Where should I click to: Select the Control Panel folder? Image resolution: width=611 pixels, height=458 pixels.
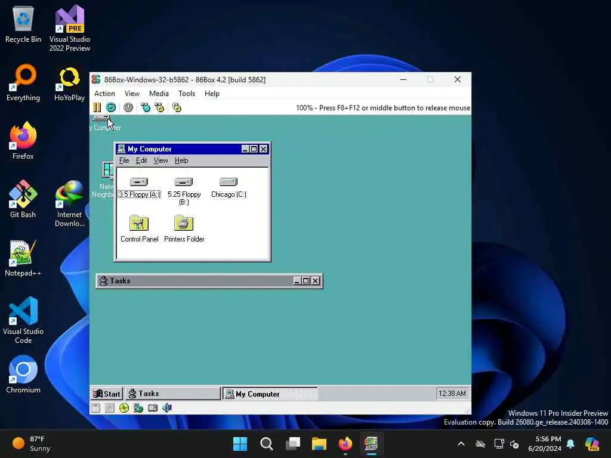(x=139, y=228)
